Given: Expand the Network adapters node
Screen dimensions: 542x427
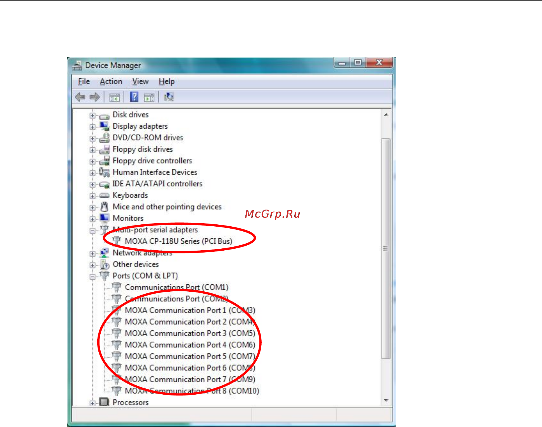Looking at the screenshot, I should [93, 254].
